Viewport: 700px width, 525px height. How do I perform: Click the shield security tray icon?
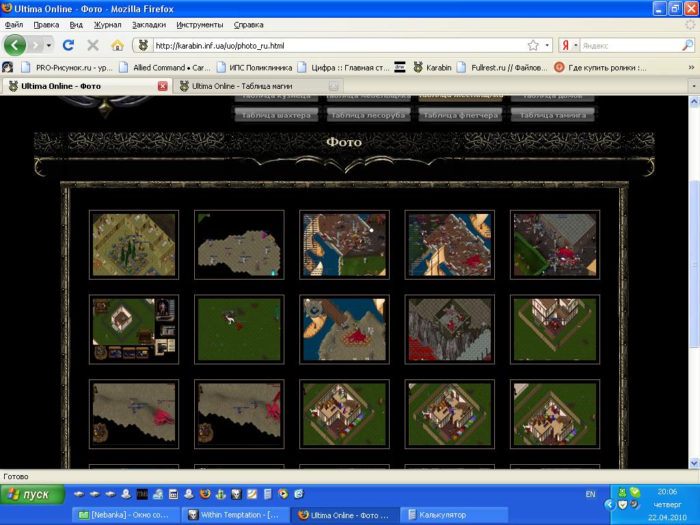[x=622, y=505]
